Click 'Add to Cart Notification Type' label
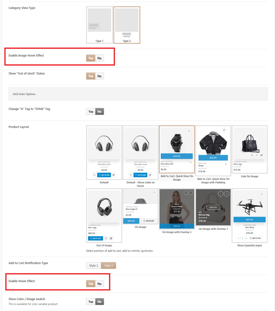This screenshot has height=311, width=275. point(28,263)
